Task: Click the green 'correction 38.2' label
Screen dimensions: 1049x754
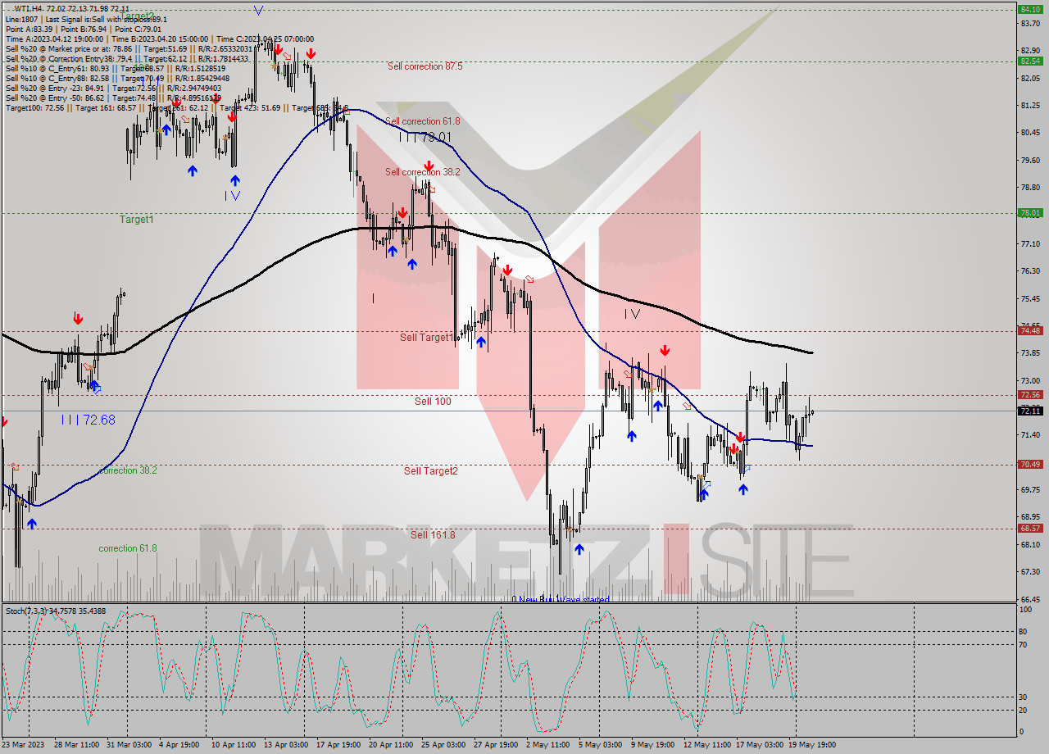Action: 128,471
